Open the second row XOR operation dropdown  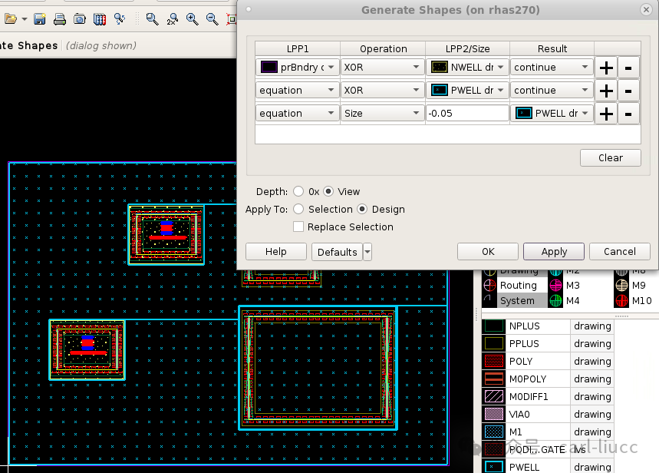click(x=382, y=90)
